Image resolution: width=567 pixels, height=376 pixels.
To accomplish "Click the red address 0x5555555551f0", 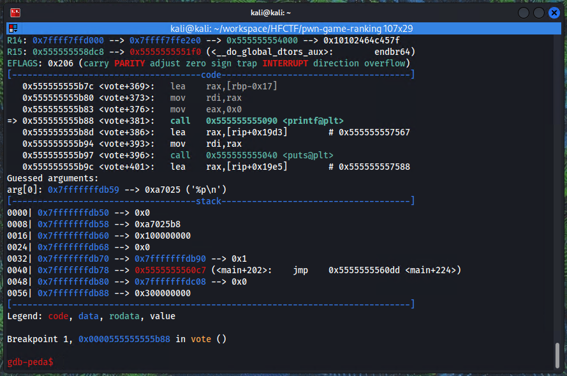I will coord(165,52).
